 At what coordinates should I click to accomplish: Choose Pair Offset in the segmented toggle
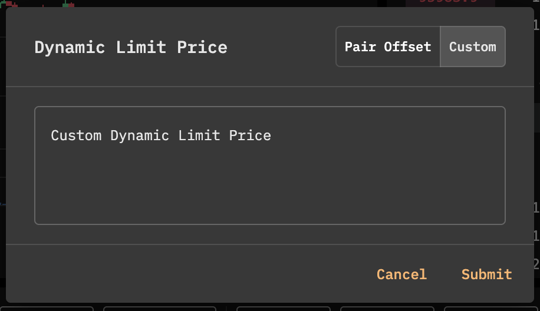pos(388,47)
